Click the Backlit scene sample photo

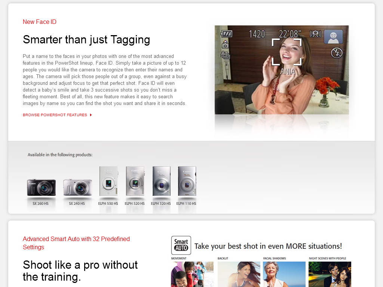pyautogui.click(x=239, y=274)
